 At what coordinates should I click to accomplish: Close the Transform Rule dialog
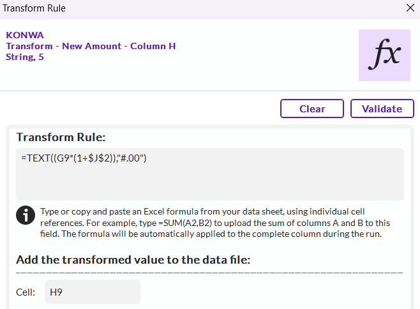point(410,9)
